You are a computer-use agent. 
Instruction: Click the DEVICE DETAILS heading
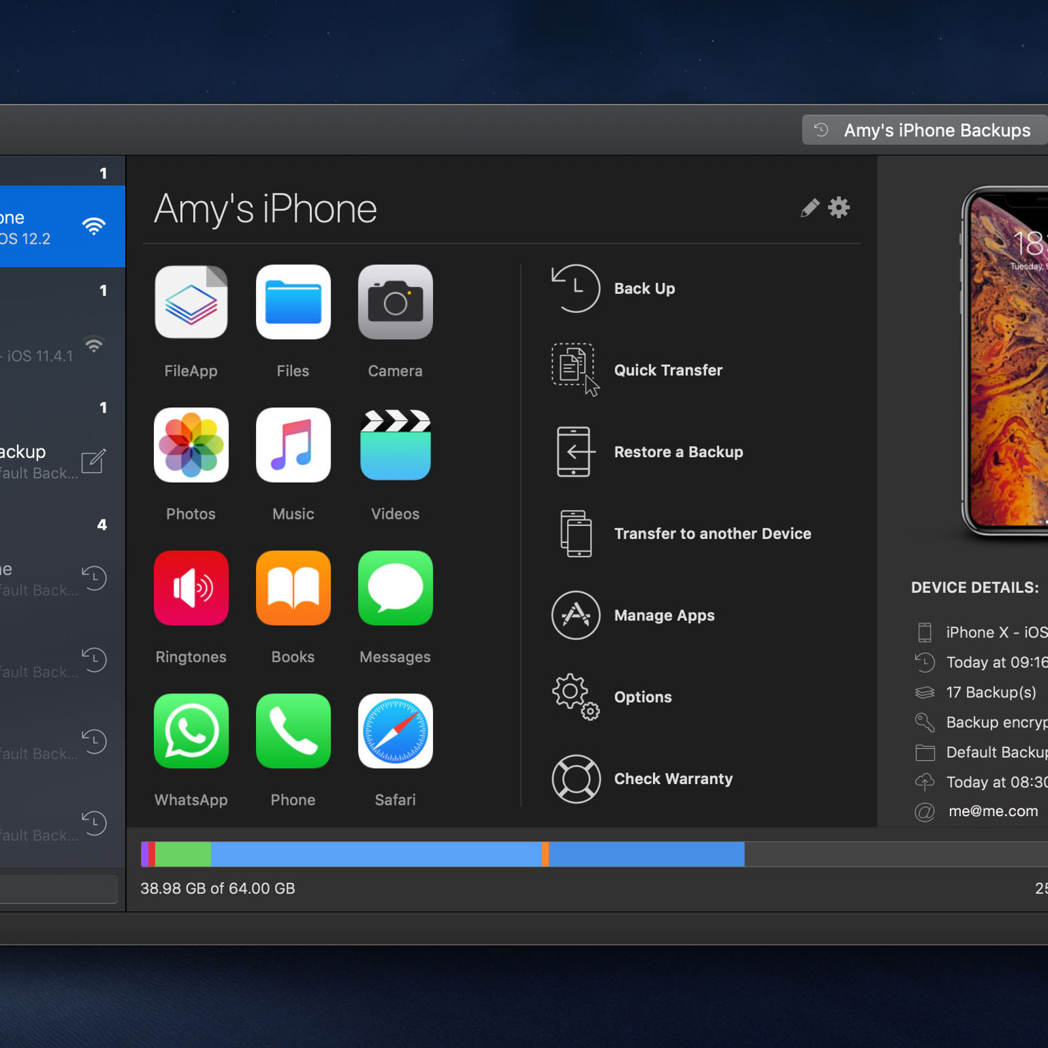pos(975,588)
